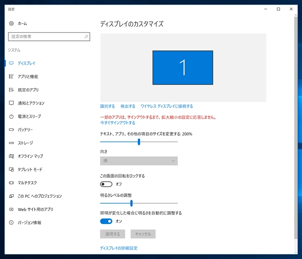Click the 検出する link
The width and height of the screenshot is (302, 259).
pos(128,106)
